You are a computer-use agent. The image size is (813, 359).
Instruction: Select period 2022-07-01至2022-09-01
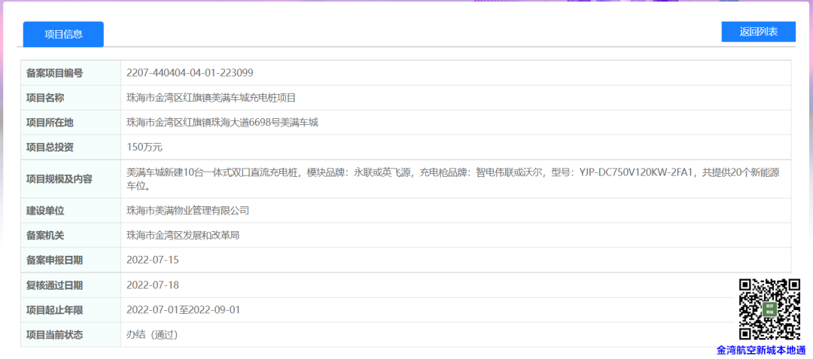point(183,310)
